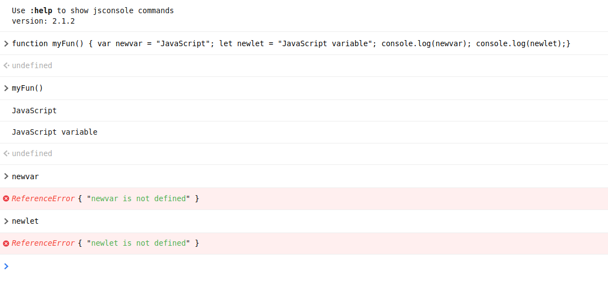608x282 pixels.
Task: Click the return arrow beside undefined below JavaScript variable
Action: pos(6,153)
